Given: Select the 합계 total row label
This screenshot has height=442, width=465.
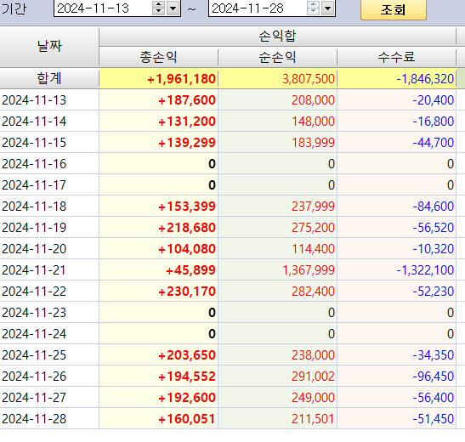Looking at the screenshot, I should tap(49, 78).
